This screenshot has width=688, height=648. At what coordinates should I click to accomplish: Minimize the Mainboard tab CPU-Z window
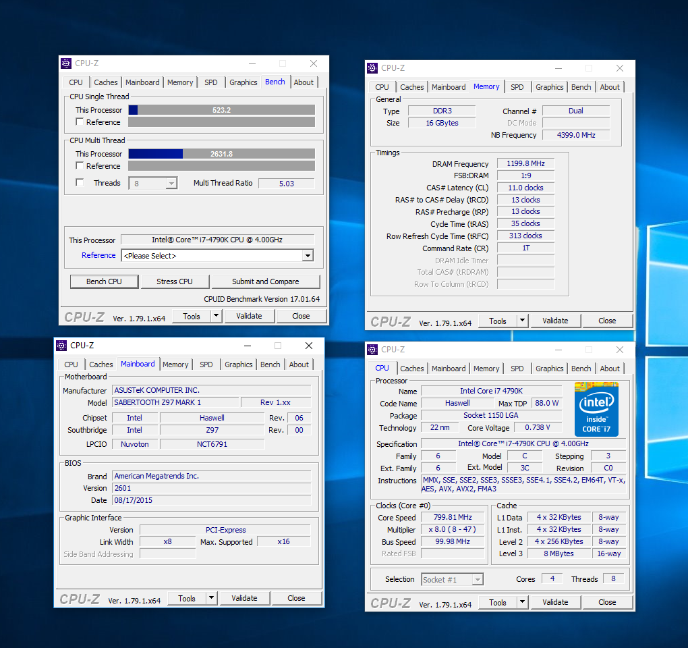(x=248, y=346)
